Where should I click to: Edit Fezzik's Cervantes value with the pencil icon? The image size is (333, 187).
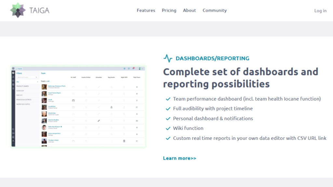pyautogui.click(x=99, y=100)
